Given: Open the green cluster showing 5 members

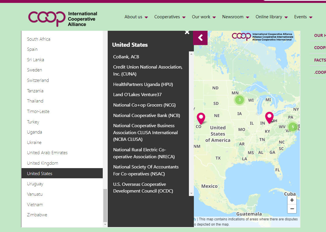Looking at the screenshot, I should [x=293, y=127].
